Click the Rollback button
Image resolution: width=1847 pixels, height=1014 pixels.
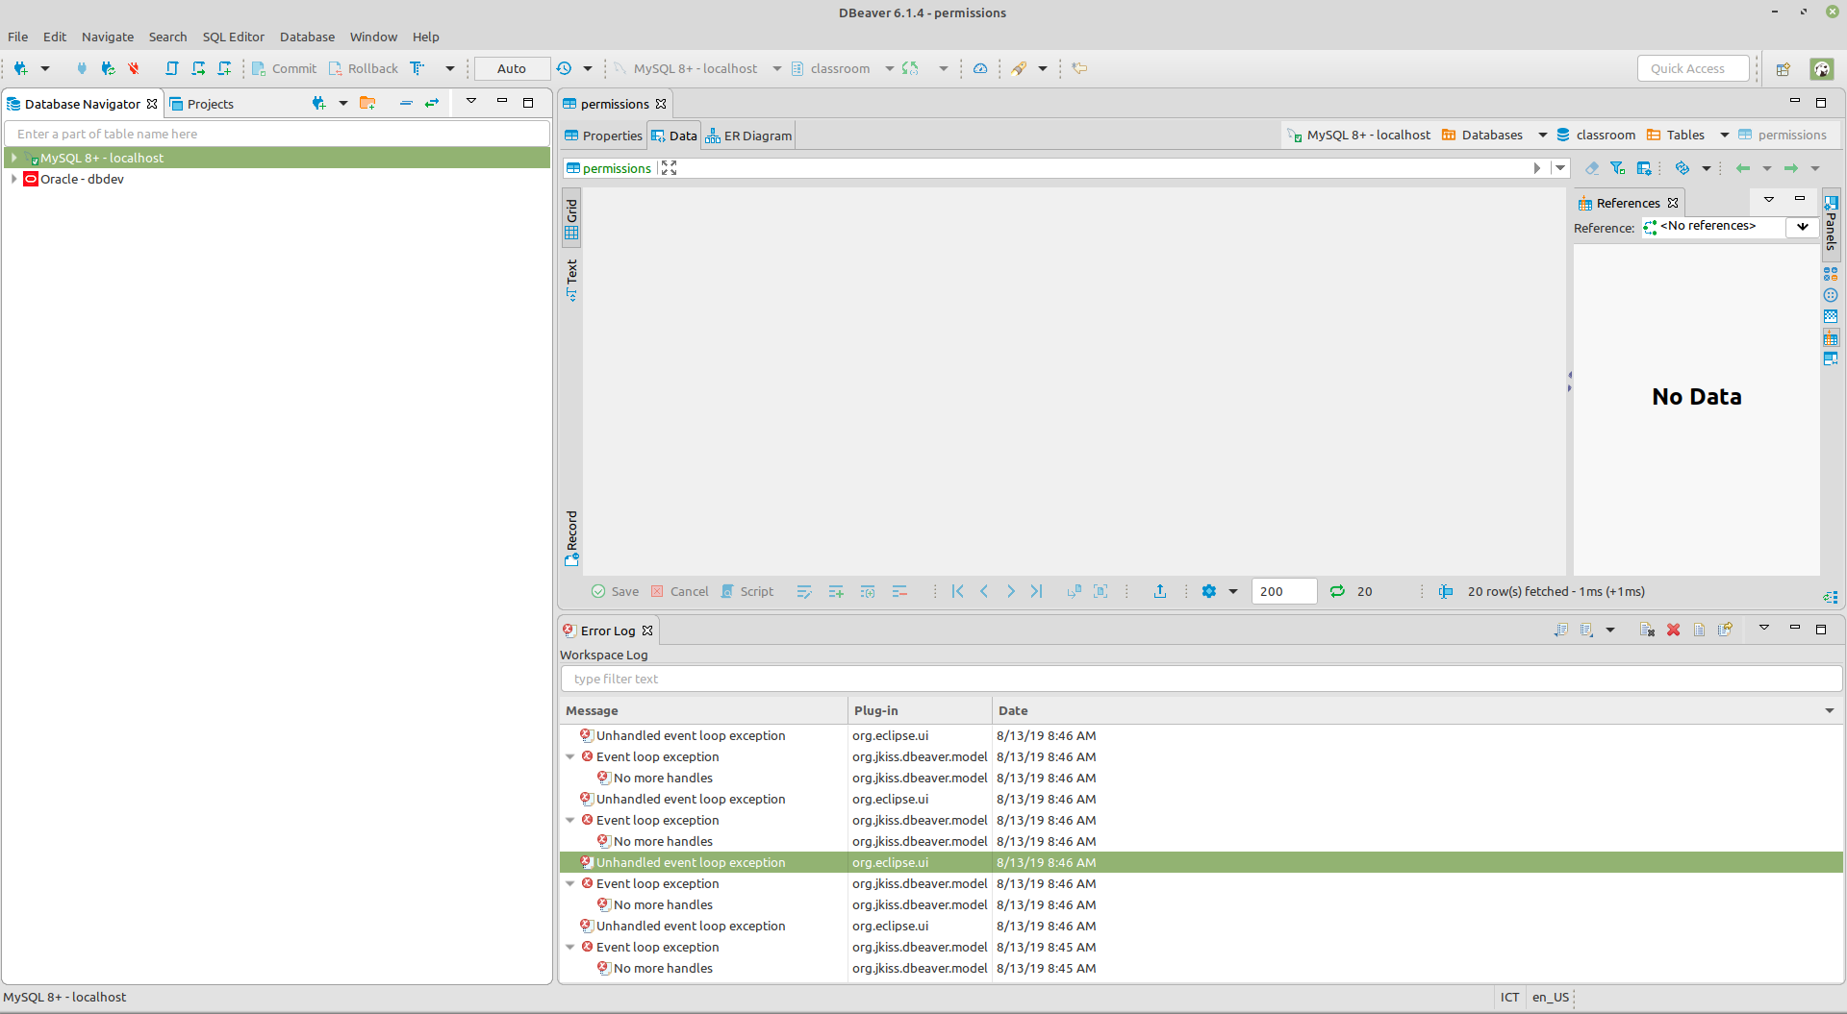coord(364,68)
